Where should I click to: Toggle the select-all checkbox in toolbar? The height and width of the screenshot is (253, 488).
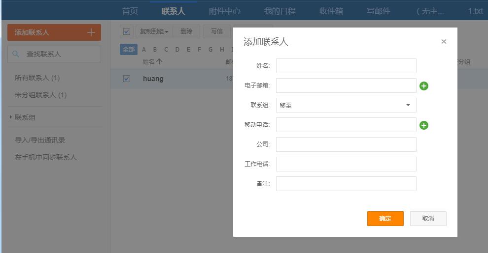tap(127, 31)
